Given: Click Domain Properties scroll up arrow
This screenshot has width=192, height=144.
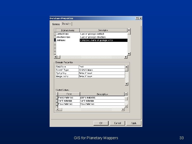Looking at the screenshot, I should click(126, 67).
